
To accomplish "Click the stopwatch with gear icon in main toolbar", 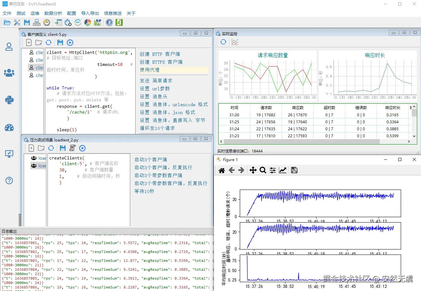I will [x=68, y=23].
